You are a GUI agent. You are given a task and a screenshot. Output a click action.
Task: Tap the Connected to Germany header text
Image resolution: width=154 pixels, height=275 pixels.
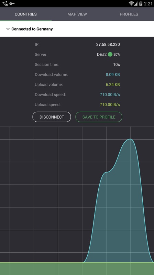click(x=32, y=29)
